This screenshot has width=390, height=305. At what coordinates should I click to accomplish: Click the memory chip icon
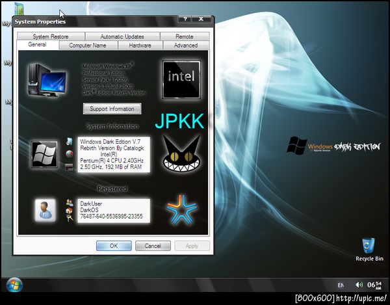(x=69, y=166)
